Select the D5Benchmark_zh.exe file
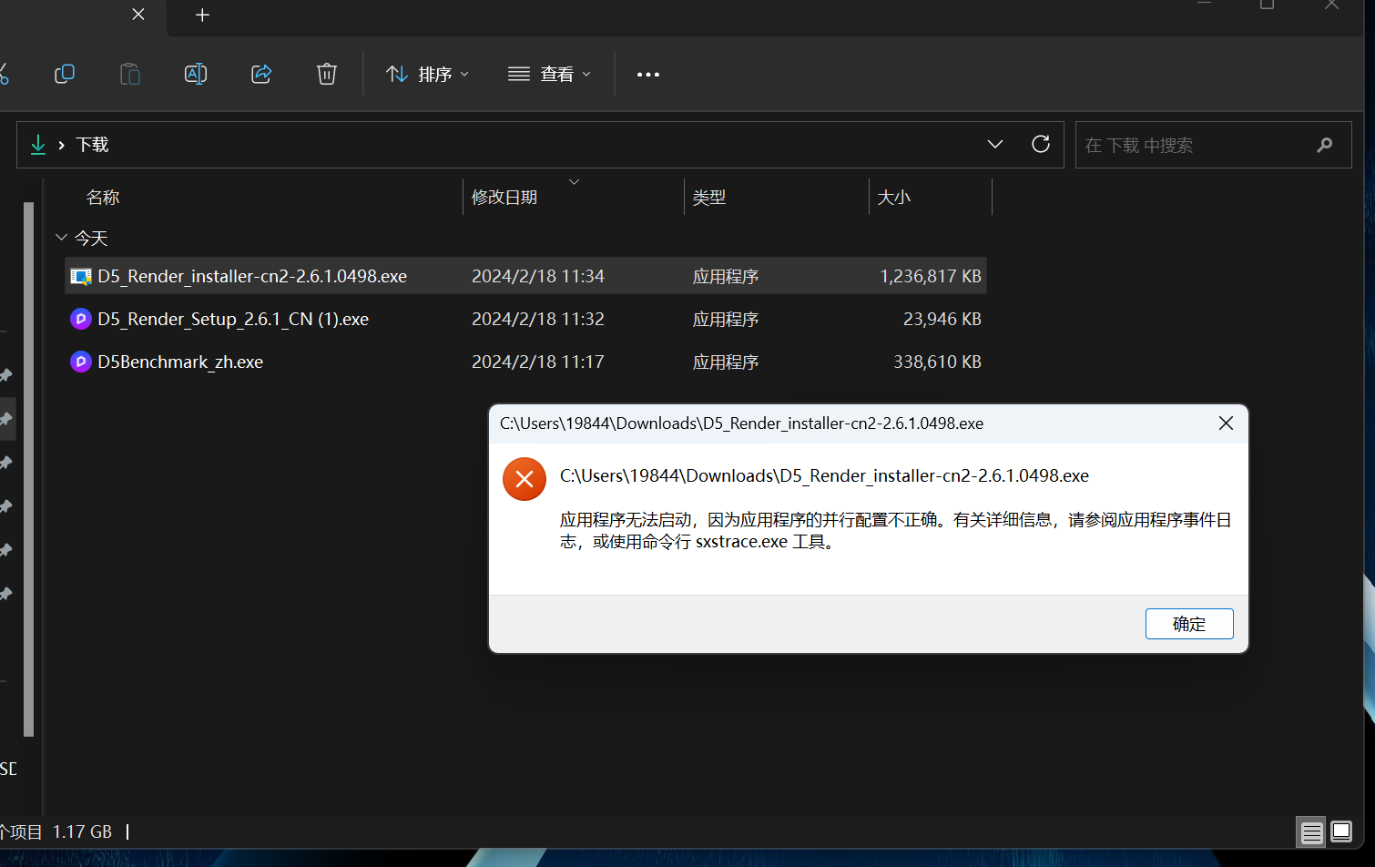This screenshot has height=867, width=1375. [526, 362]
